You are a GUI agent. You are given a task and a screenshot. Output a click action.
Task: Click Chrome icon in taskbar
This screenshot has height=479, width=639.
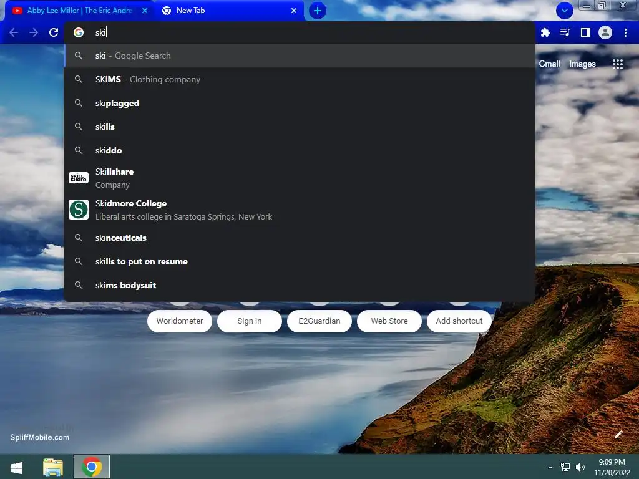(92, 467)
